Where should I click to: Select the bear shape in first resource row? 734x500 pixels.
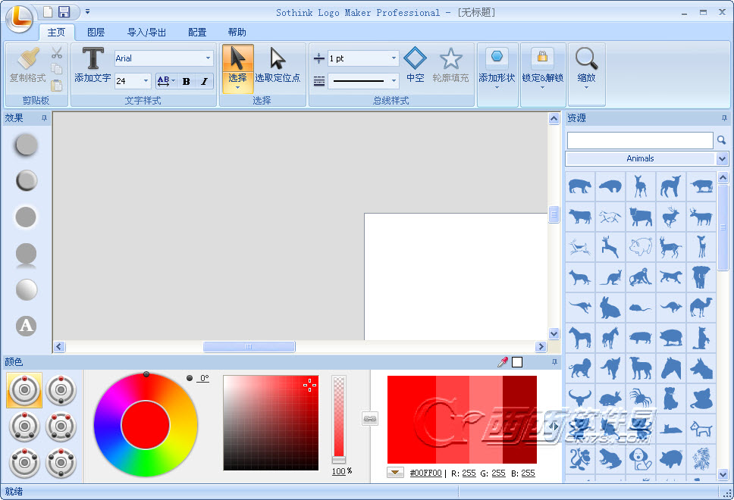(580, 186)
